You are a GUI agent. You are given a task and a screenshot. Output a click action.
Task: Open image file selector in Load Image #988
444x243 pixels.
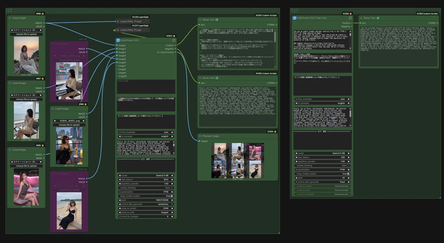pos(26,30)
